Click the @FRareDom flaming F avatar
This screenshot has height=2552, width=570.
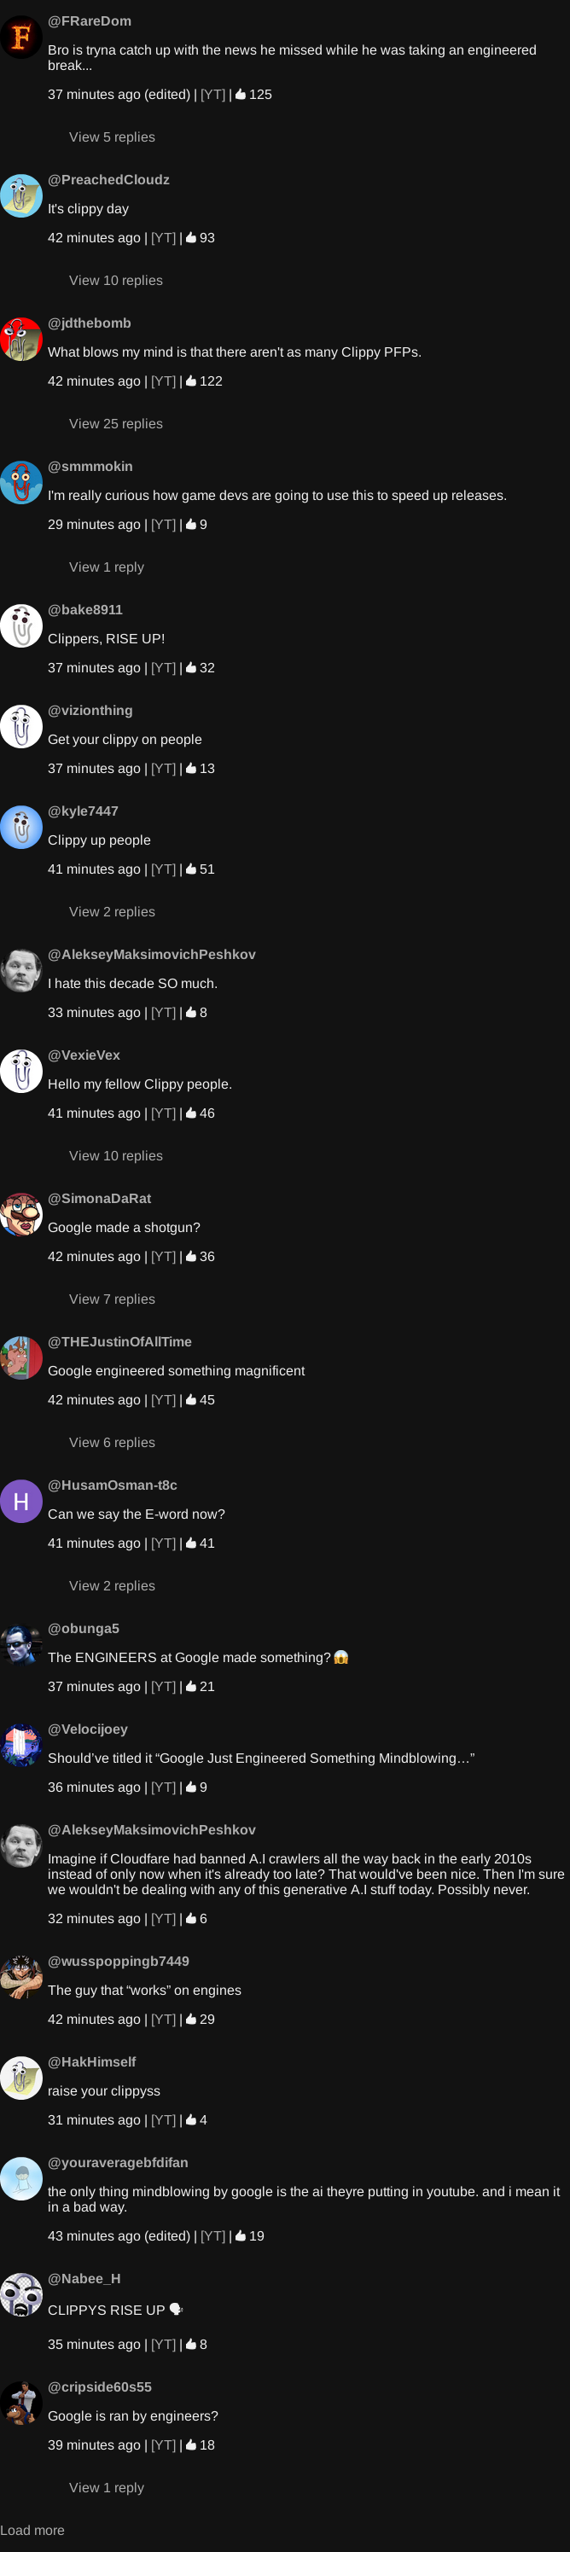[20, 37]
